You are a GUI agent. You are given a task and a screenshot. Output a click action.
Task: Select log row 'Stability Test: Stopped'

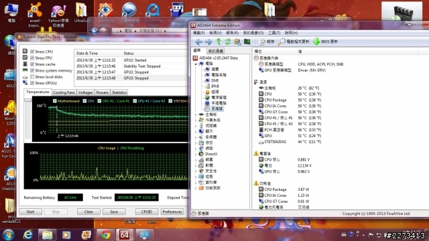point(131,66)
